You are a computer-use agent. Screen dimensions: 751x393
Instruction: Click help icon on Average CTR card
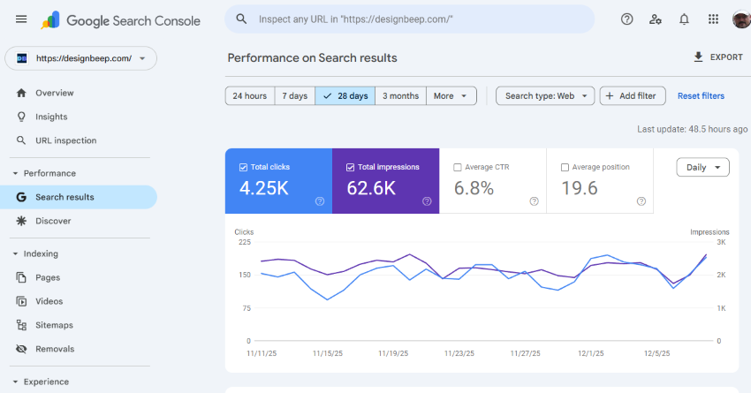[x=534, y=201]
